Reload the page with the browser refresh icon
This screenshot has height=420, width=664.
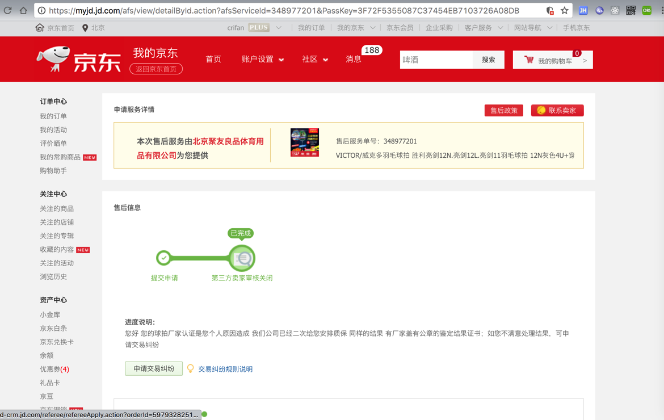[7, 11]
